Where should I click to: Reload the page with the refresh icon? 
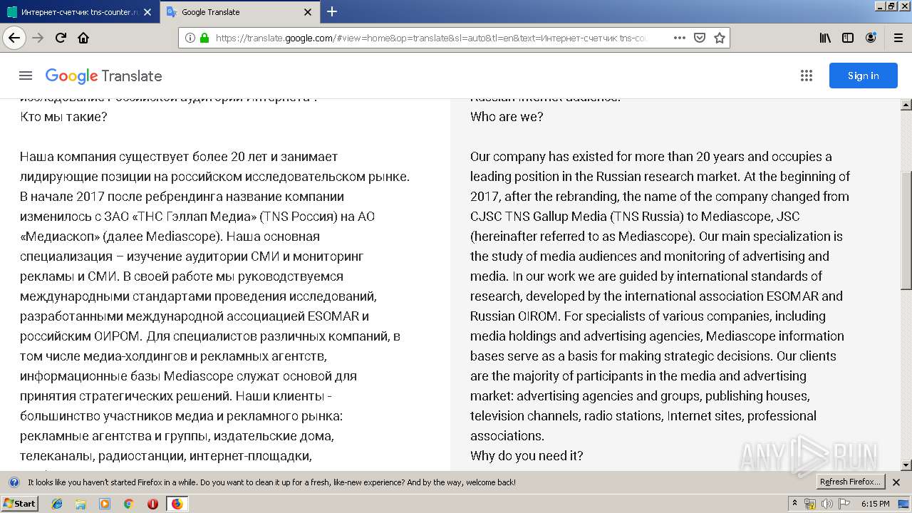pos(61,38)
